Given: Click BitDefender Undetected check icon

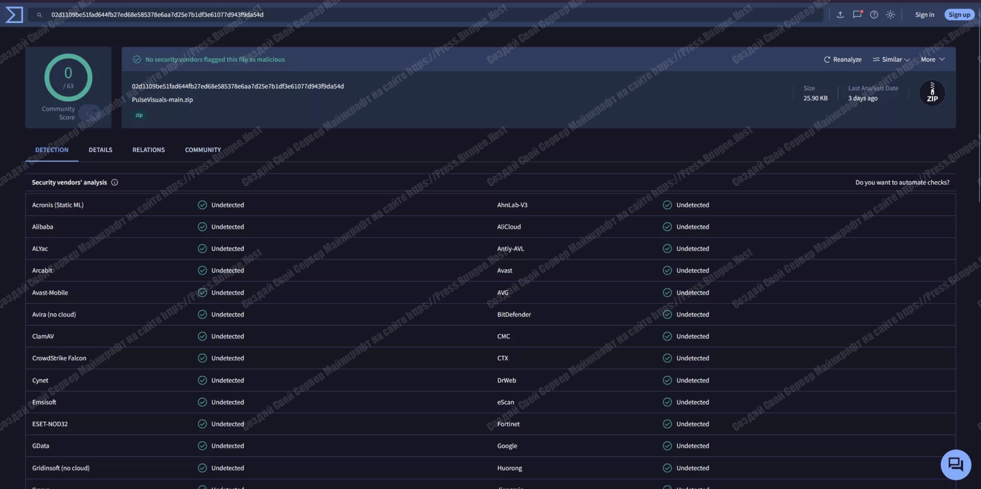Looking at the screenshot, I should 667,315.
